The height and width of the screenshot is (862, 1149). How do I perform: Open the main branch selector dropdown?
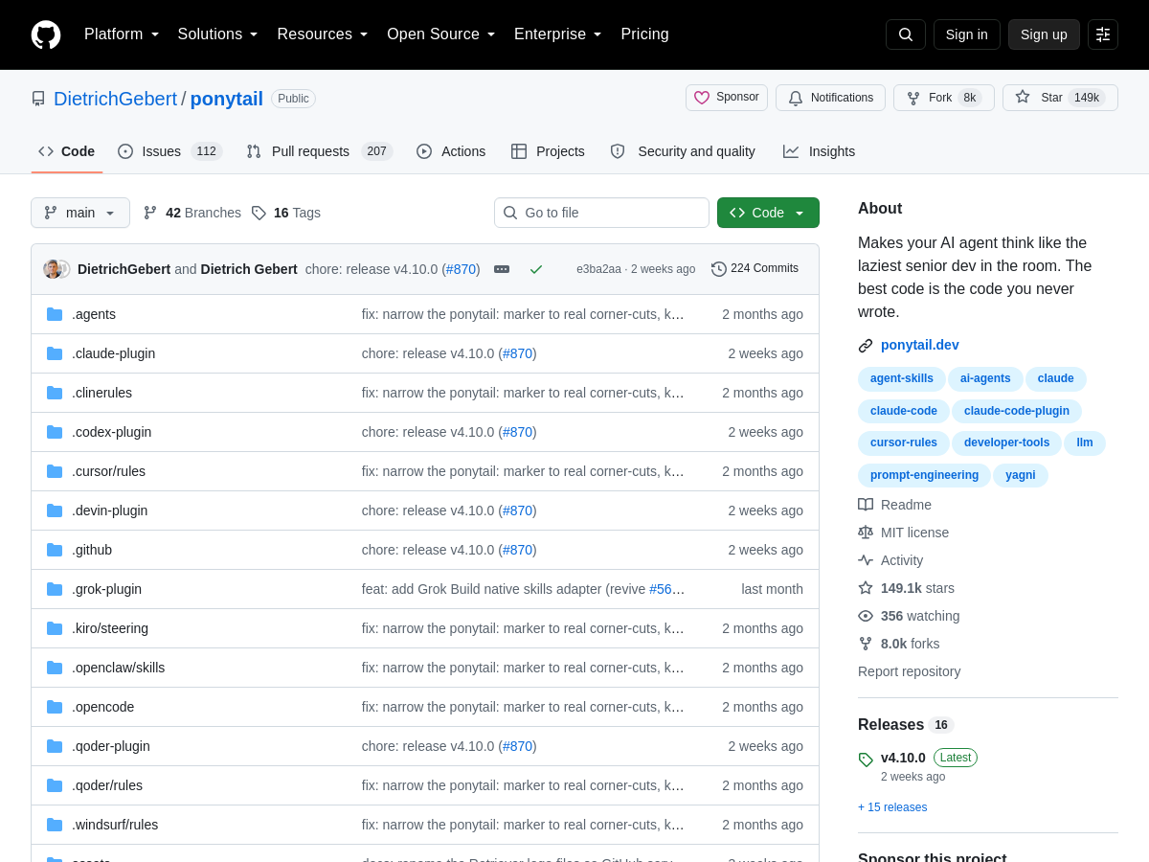(x=80, y=213)
